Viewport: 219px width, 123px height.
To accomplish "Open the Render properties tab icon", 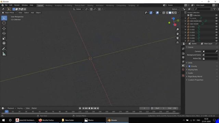I will coord(183,54).
